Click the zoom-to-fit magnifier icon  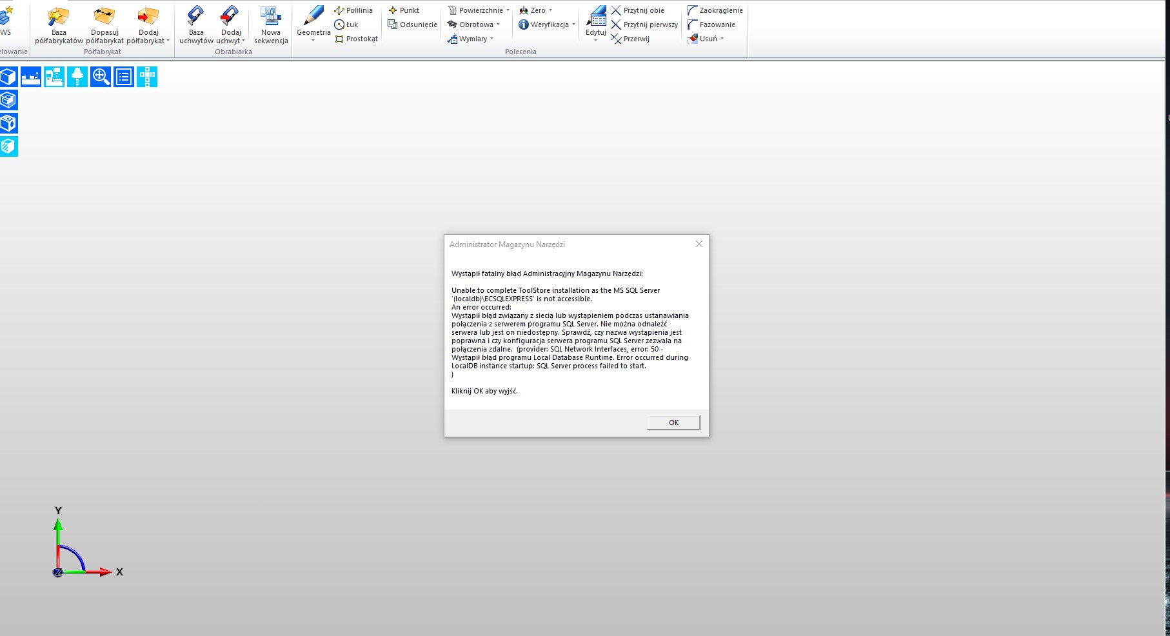(x=101, y=77)
